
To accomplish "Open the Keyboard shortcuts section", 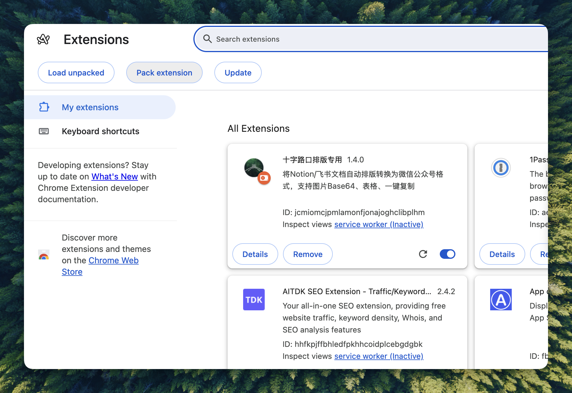I will (x=100, y=131).
